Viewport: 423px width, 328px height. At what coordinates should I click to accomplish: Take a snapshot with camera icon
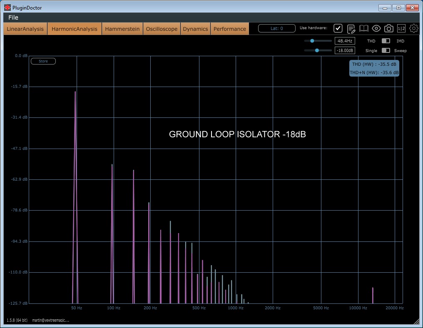[x=389, y=28]
